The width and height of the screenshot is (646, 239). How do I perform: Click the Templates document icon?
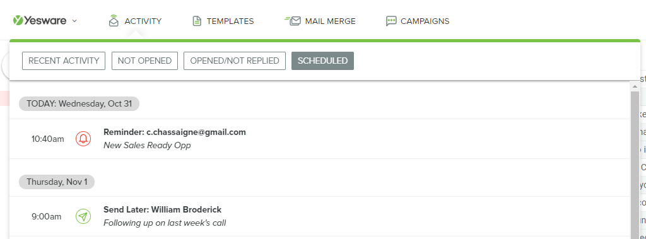pyautogui.click(x=197, y=21)
